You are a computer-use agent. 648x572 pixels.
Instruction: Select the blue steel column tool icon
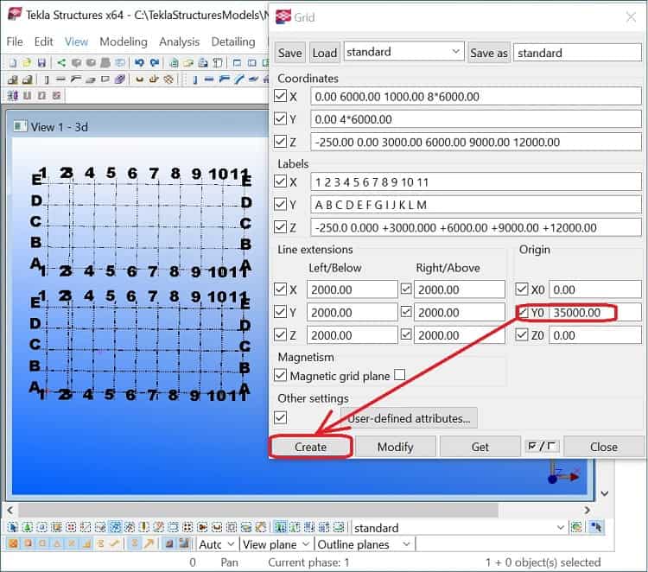pyautogui.click(x=194, y=79)
